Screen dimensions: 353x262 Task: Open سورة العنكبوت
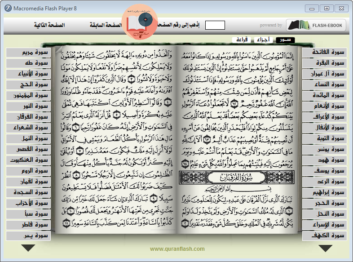[x=28, y=160]
